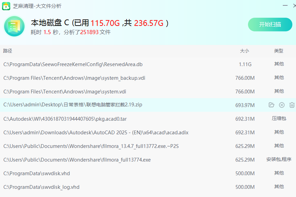296x197 pixels.
Task: Click the 开始扫描 start scan button
Action: 270,24
